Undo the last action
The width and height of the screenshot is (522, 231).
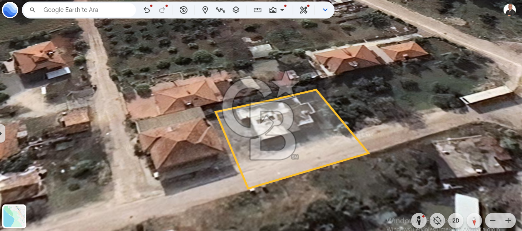[147, 10]
